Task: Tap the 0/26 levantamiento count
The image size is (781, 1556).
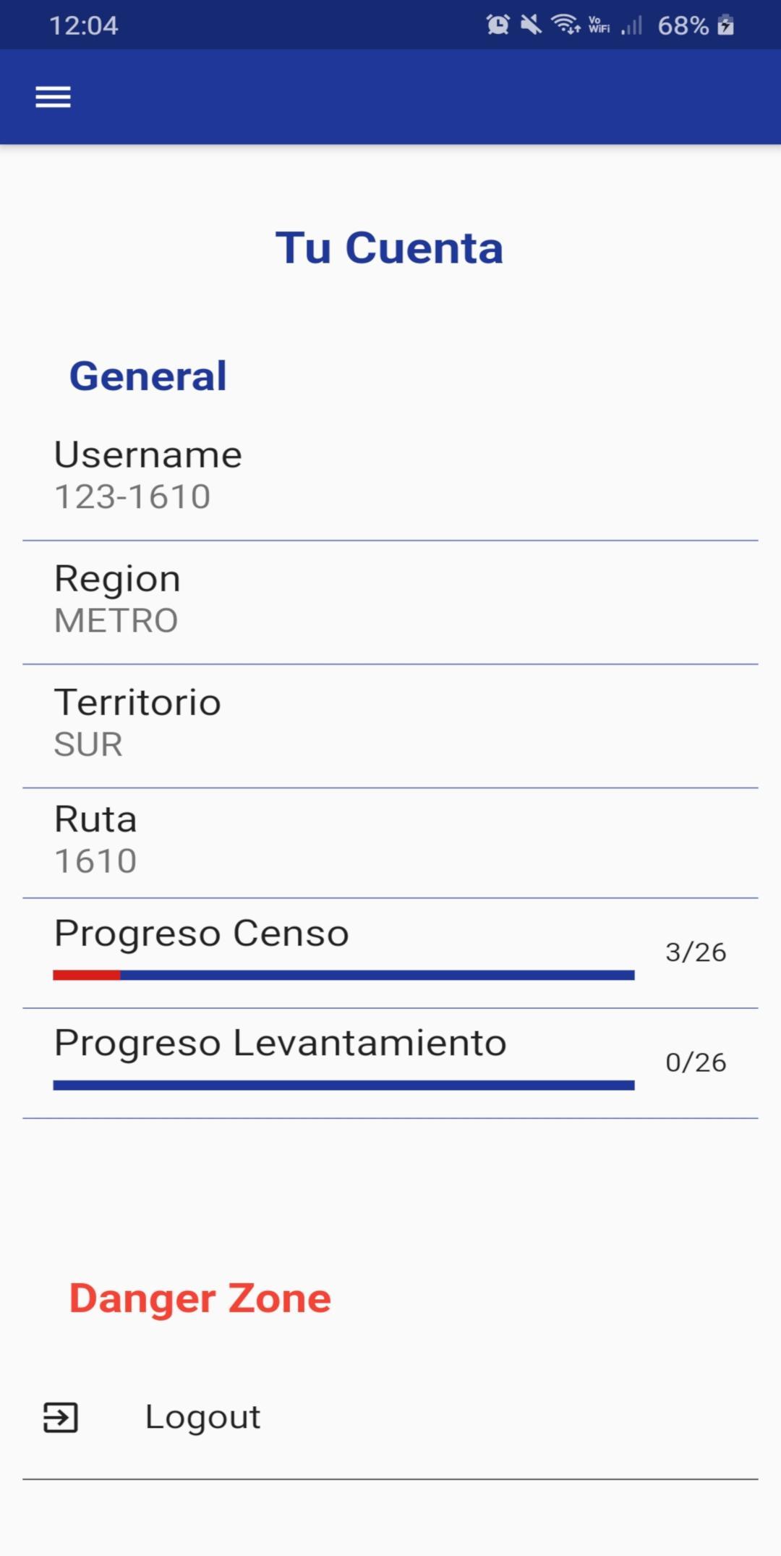Action: point(696,1062)
